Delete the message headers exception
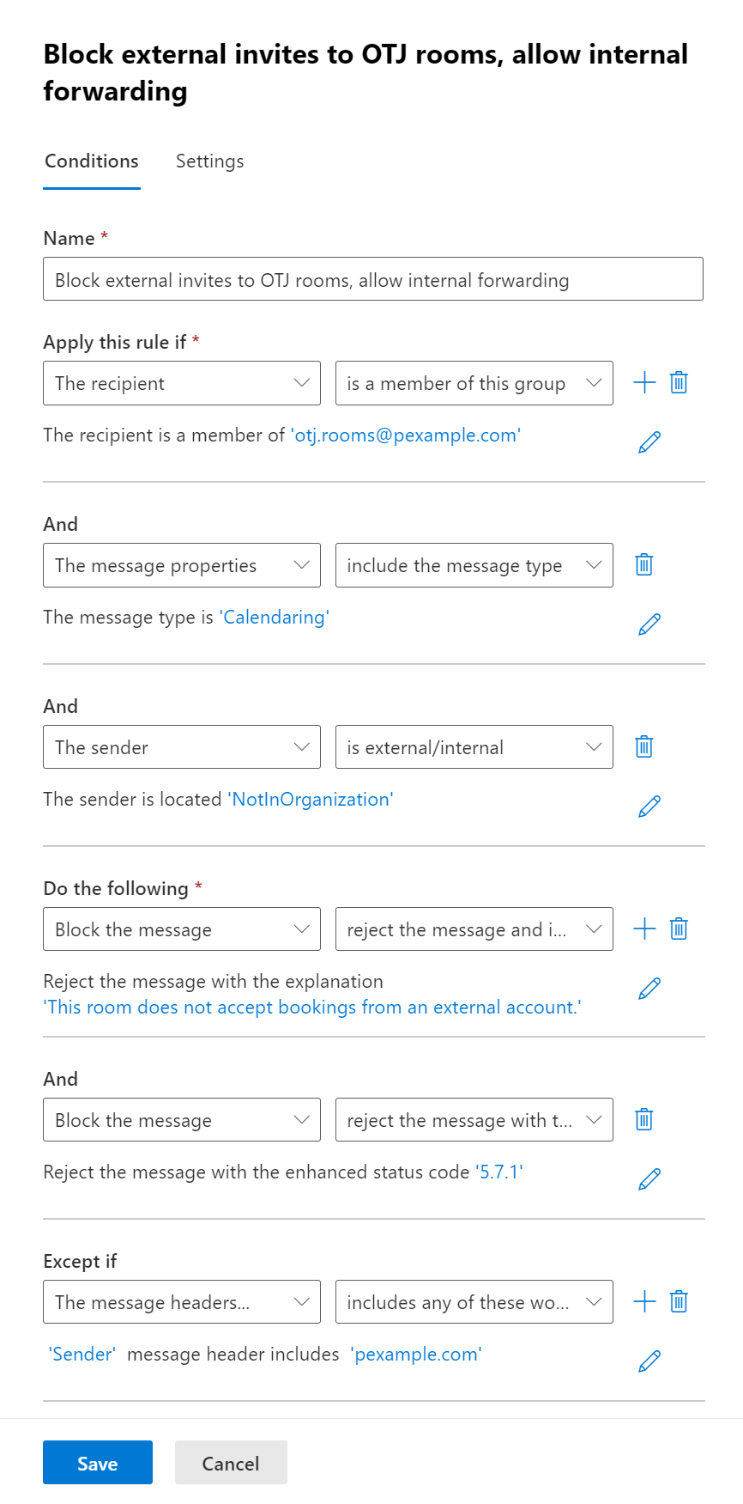Viewport: 743px width, 1504px height. click(679, 1302)
